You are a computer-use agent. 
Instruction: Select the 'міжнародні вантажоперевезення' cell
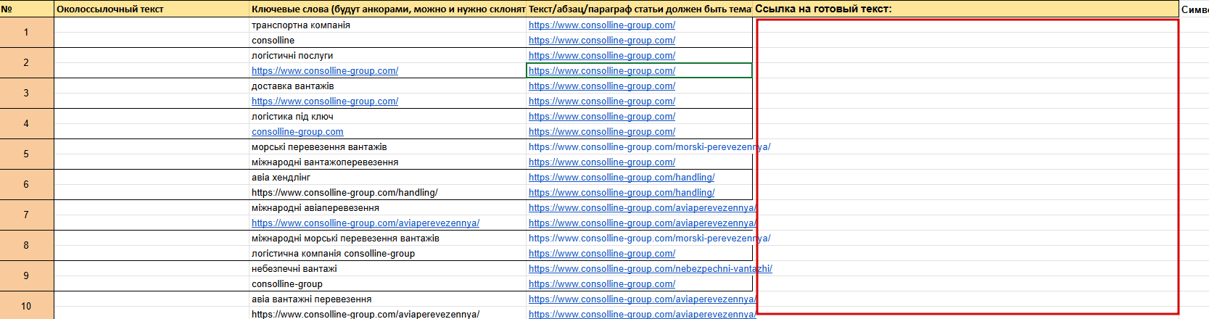coord(388,162)
